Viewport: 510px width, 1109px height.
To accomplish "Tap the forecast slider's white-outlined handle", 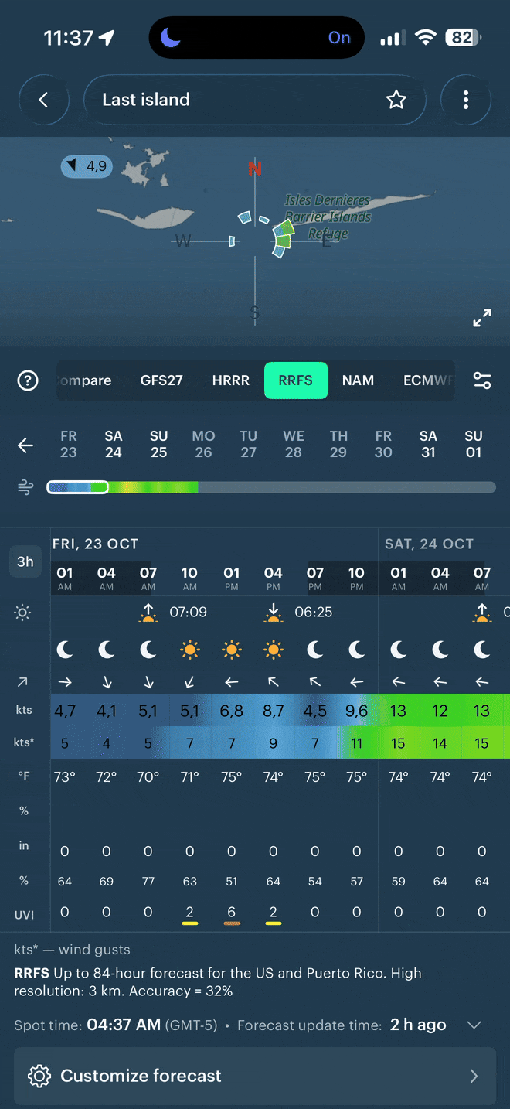I will [77, 487].
